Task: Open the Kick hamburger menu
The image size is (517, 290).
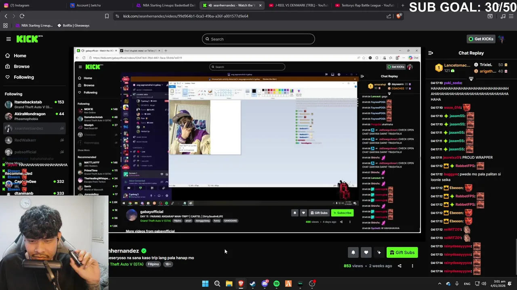Action: click(x=8, y=39)
